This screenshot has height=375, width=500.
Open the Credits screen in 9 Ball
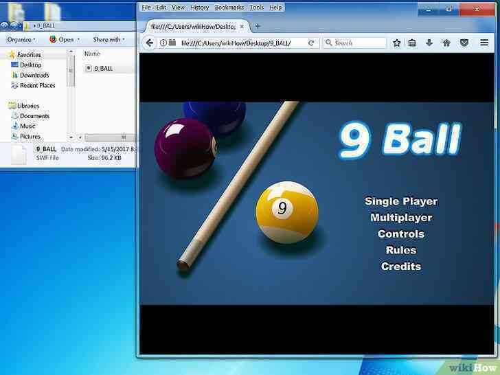point(401,266)
